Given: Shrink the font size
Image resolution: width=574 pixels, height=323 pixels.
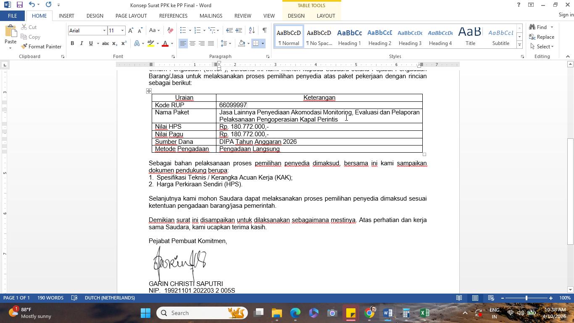Looking at the screenshot, I should [140, 31].
